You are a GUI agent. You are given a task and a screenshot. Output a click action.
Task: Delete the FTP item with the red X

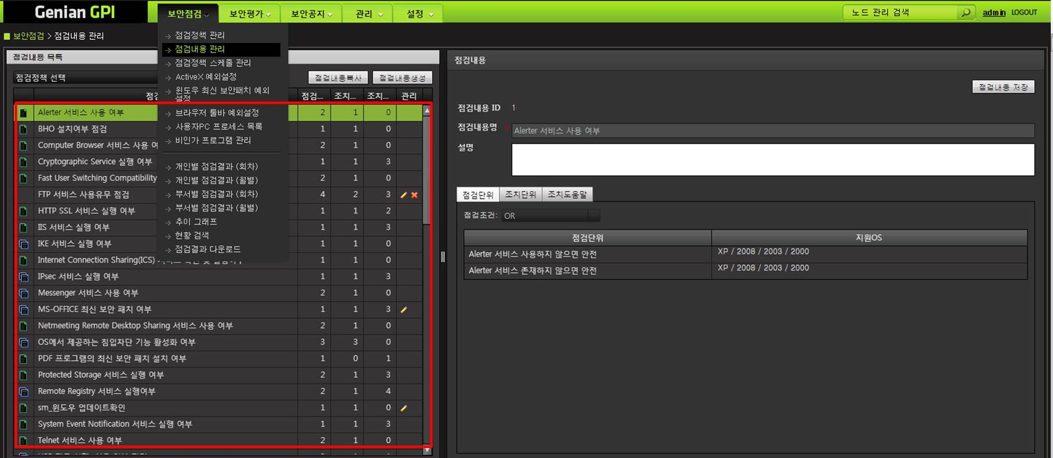[414, 195]
